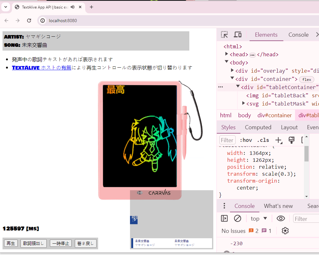Image resolution: width=319 pixels, height=255 pixels.
Task: Switch to the Computed styles tab
Action: click(x=258, y=127)
